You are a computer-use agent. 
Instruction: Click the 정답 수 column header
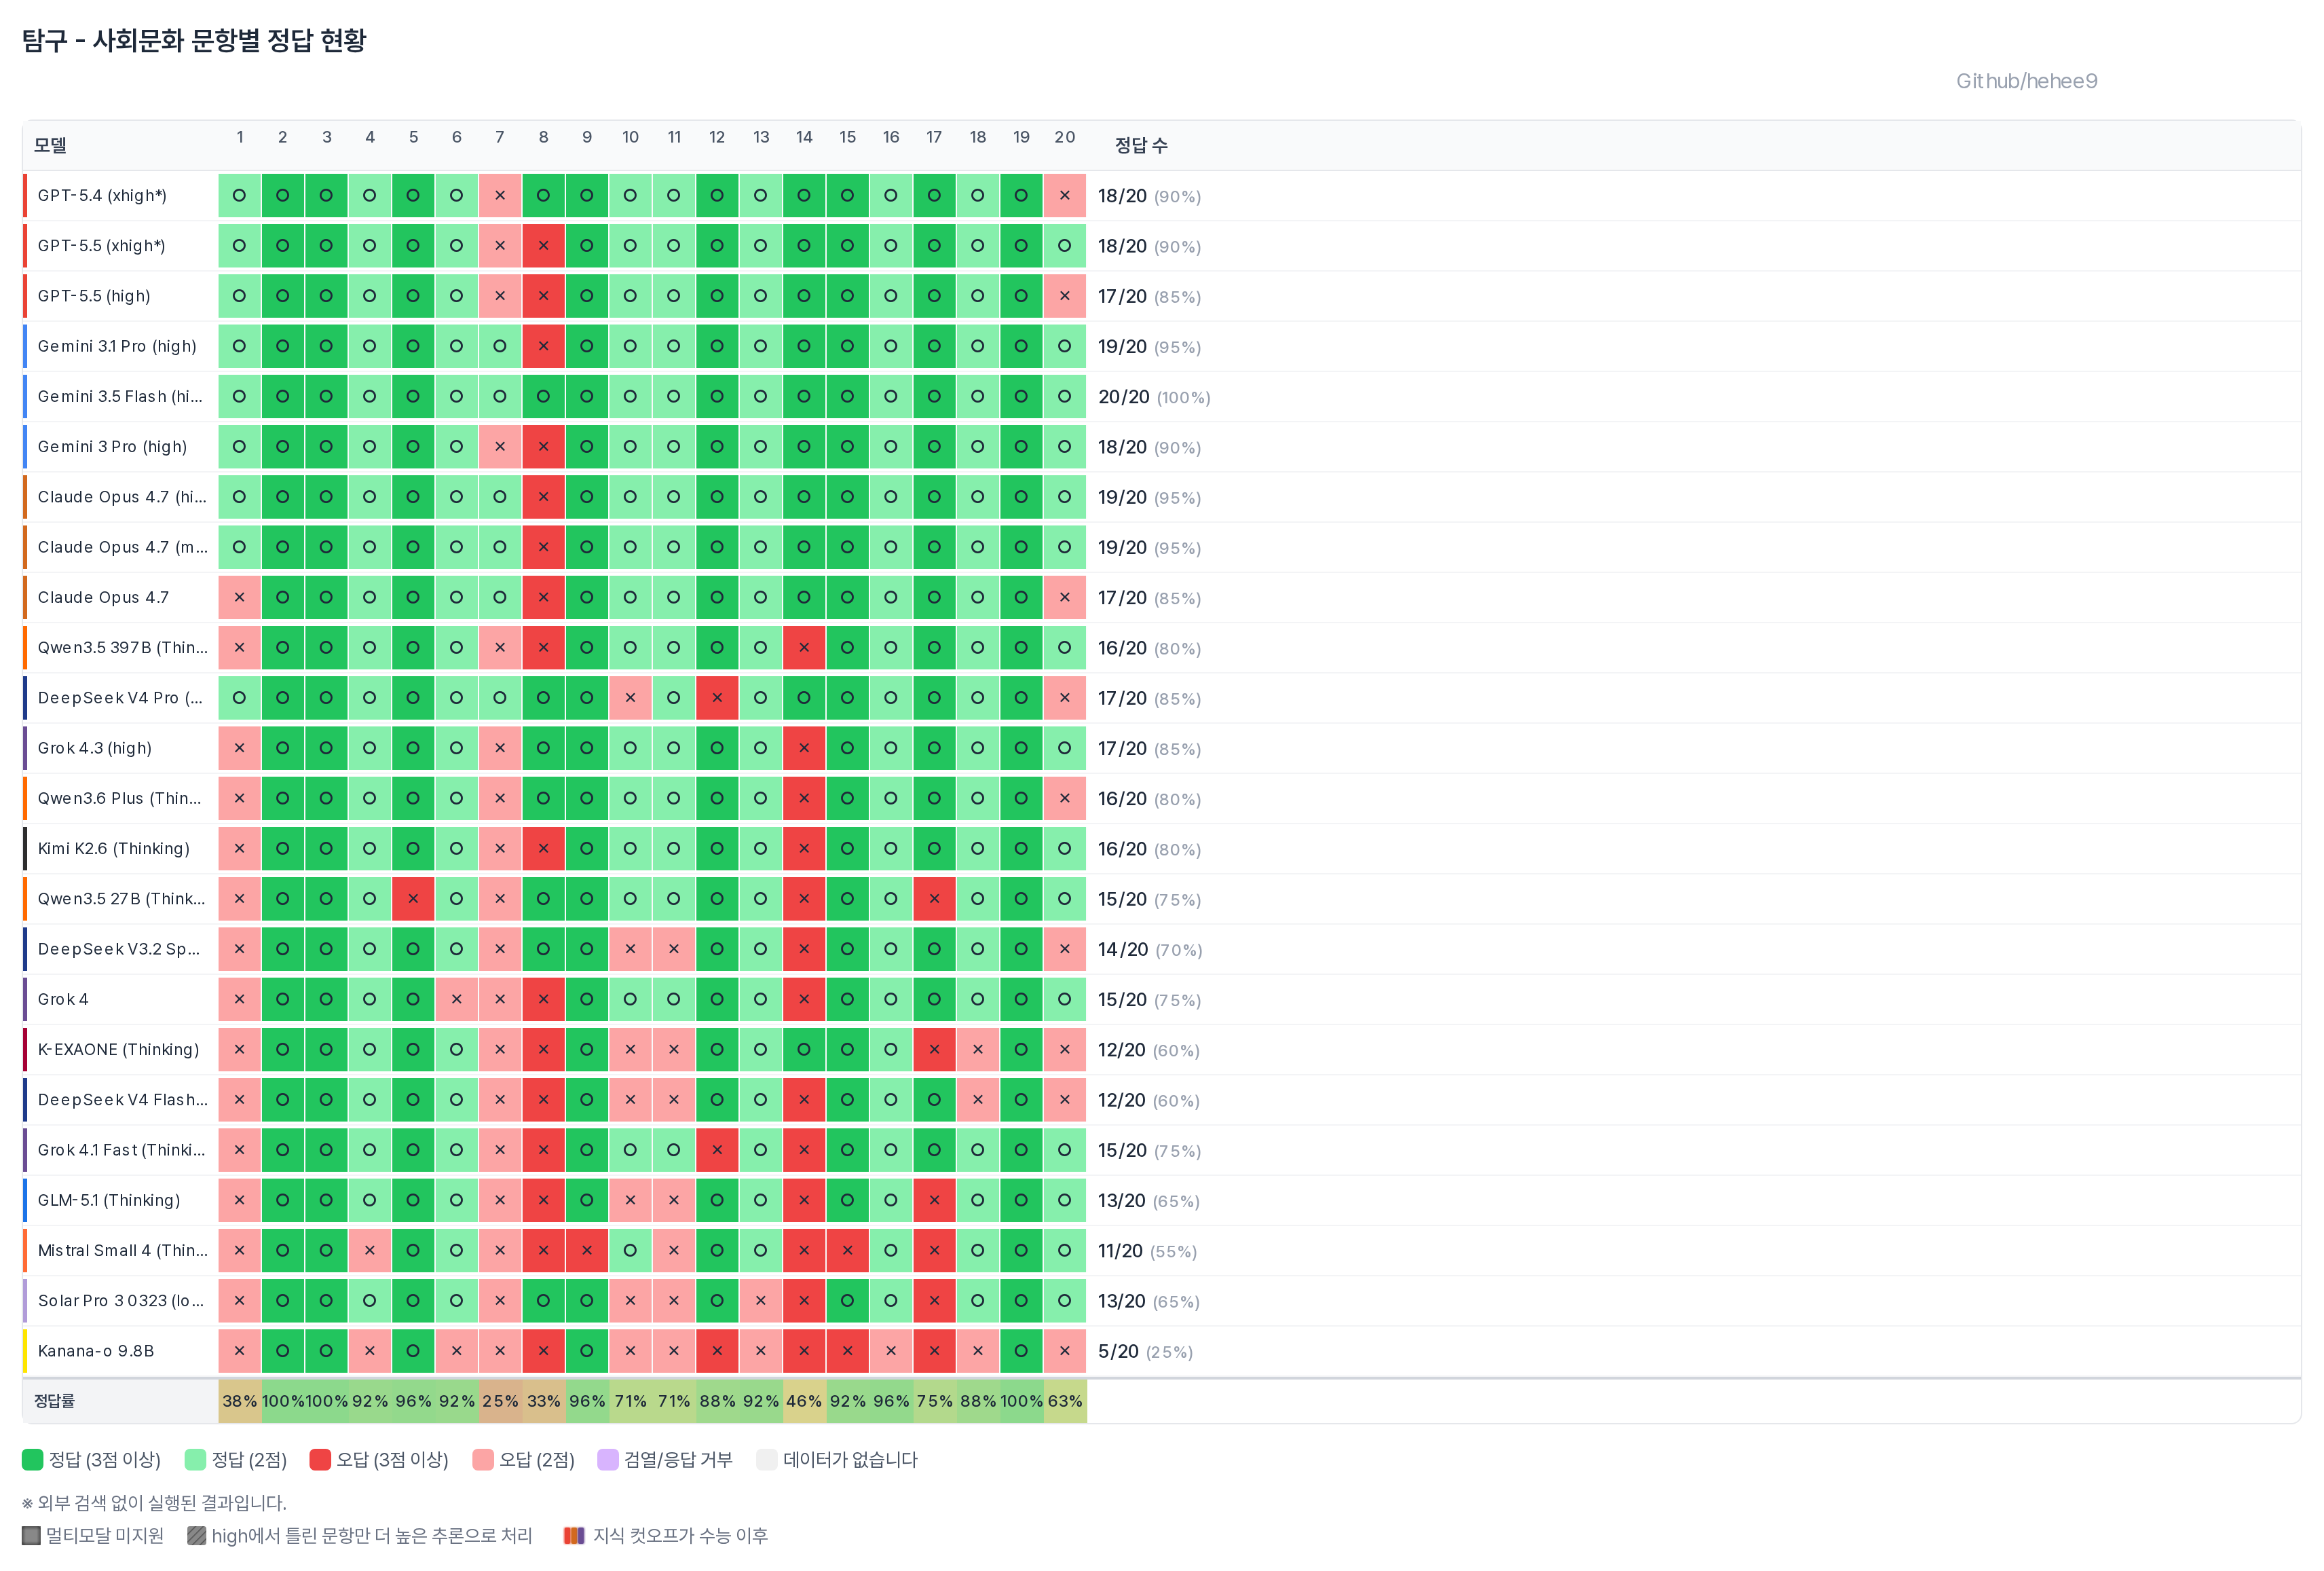[x=1141, y=145]
